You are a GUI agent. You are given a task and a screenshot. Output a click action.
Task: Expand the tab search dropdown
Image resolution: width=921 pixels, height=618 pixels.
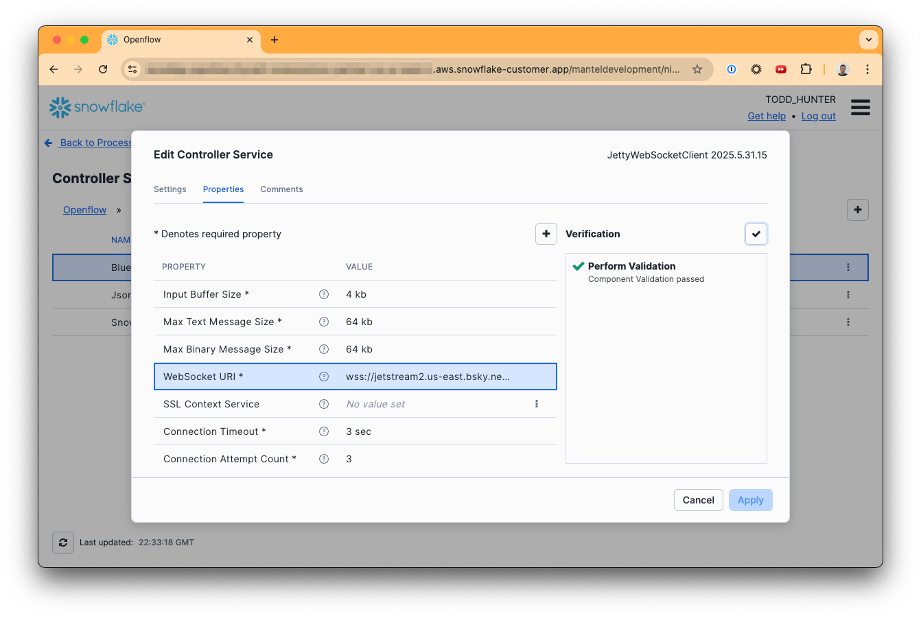pos(869,40)
